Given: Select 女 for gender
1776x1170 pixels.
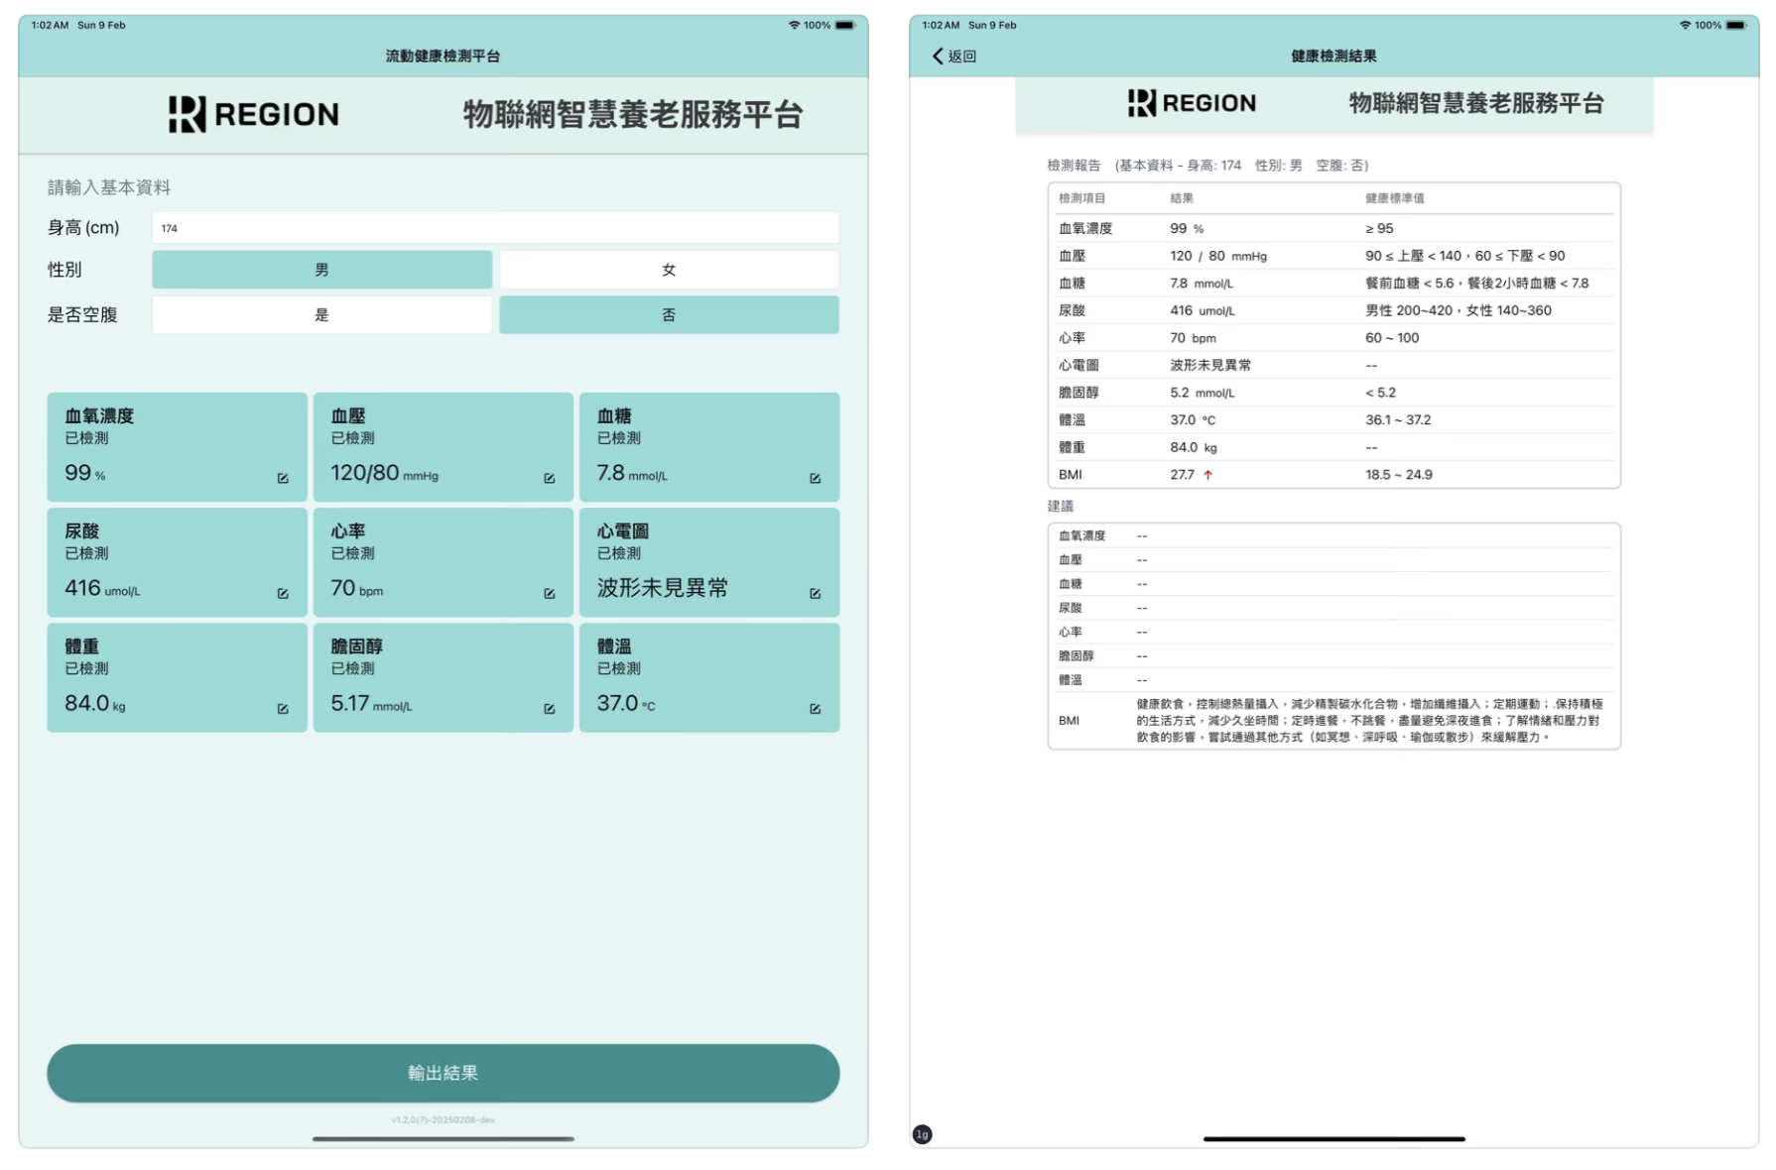Looking at the screenshot, I should (x=668, y=270).
